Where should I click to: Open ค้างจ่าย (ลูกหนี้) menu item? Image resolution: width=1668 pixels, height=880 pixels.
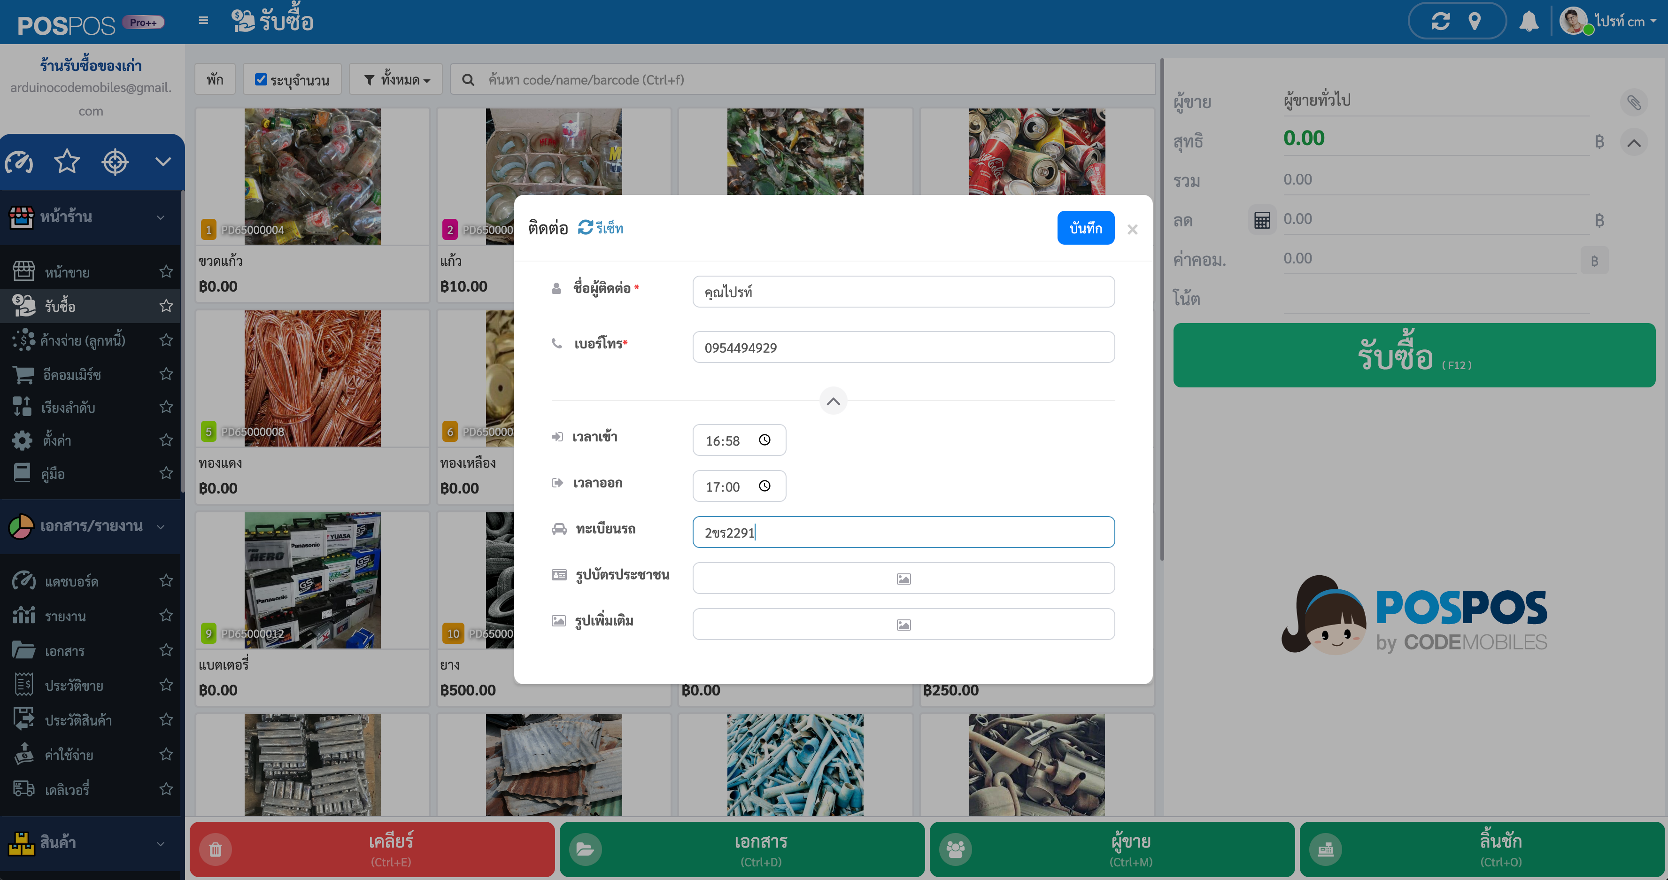click(82, 340)
